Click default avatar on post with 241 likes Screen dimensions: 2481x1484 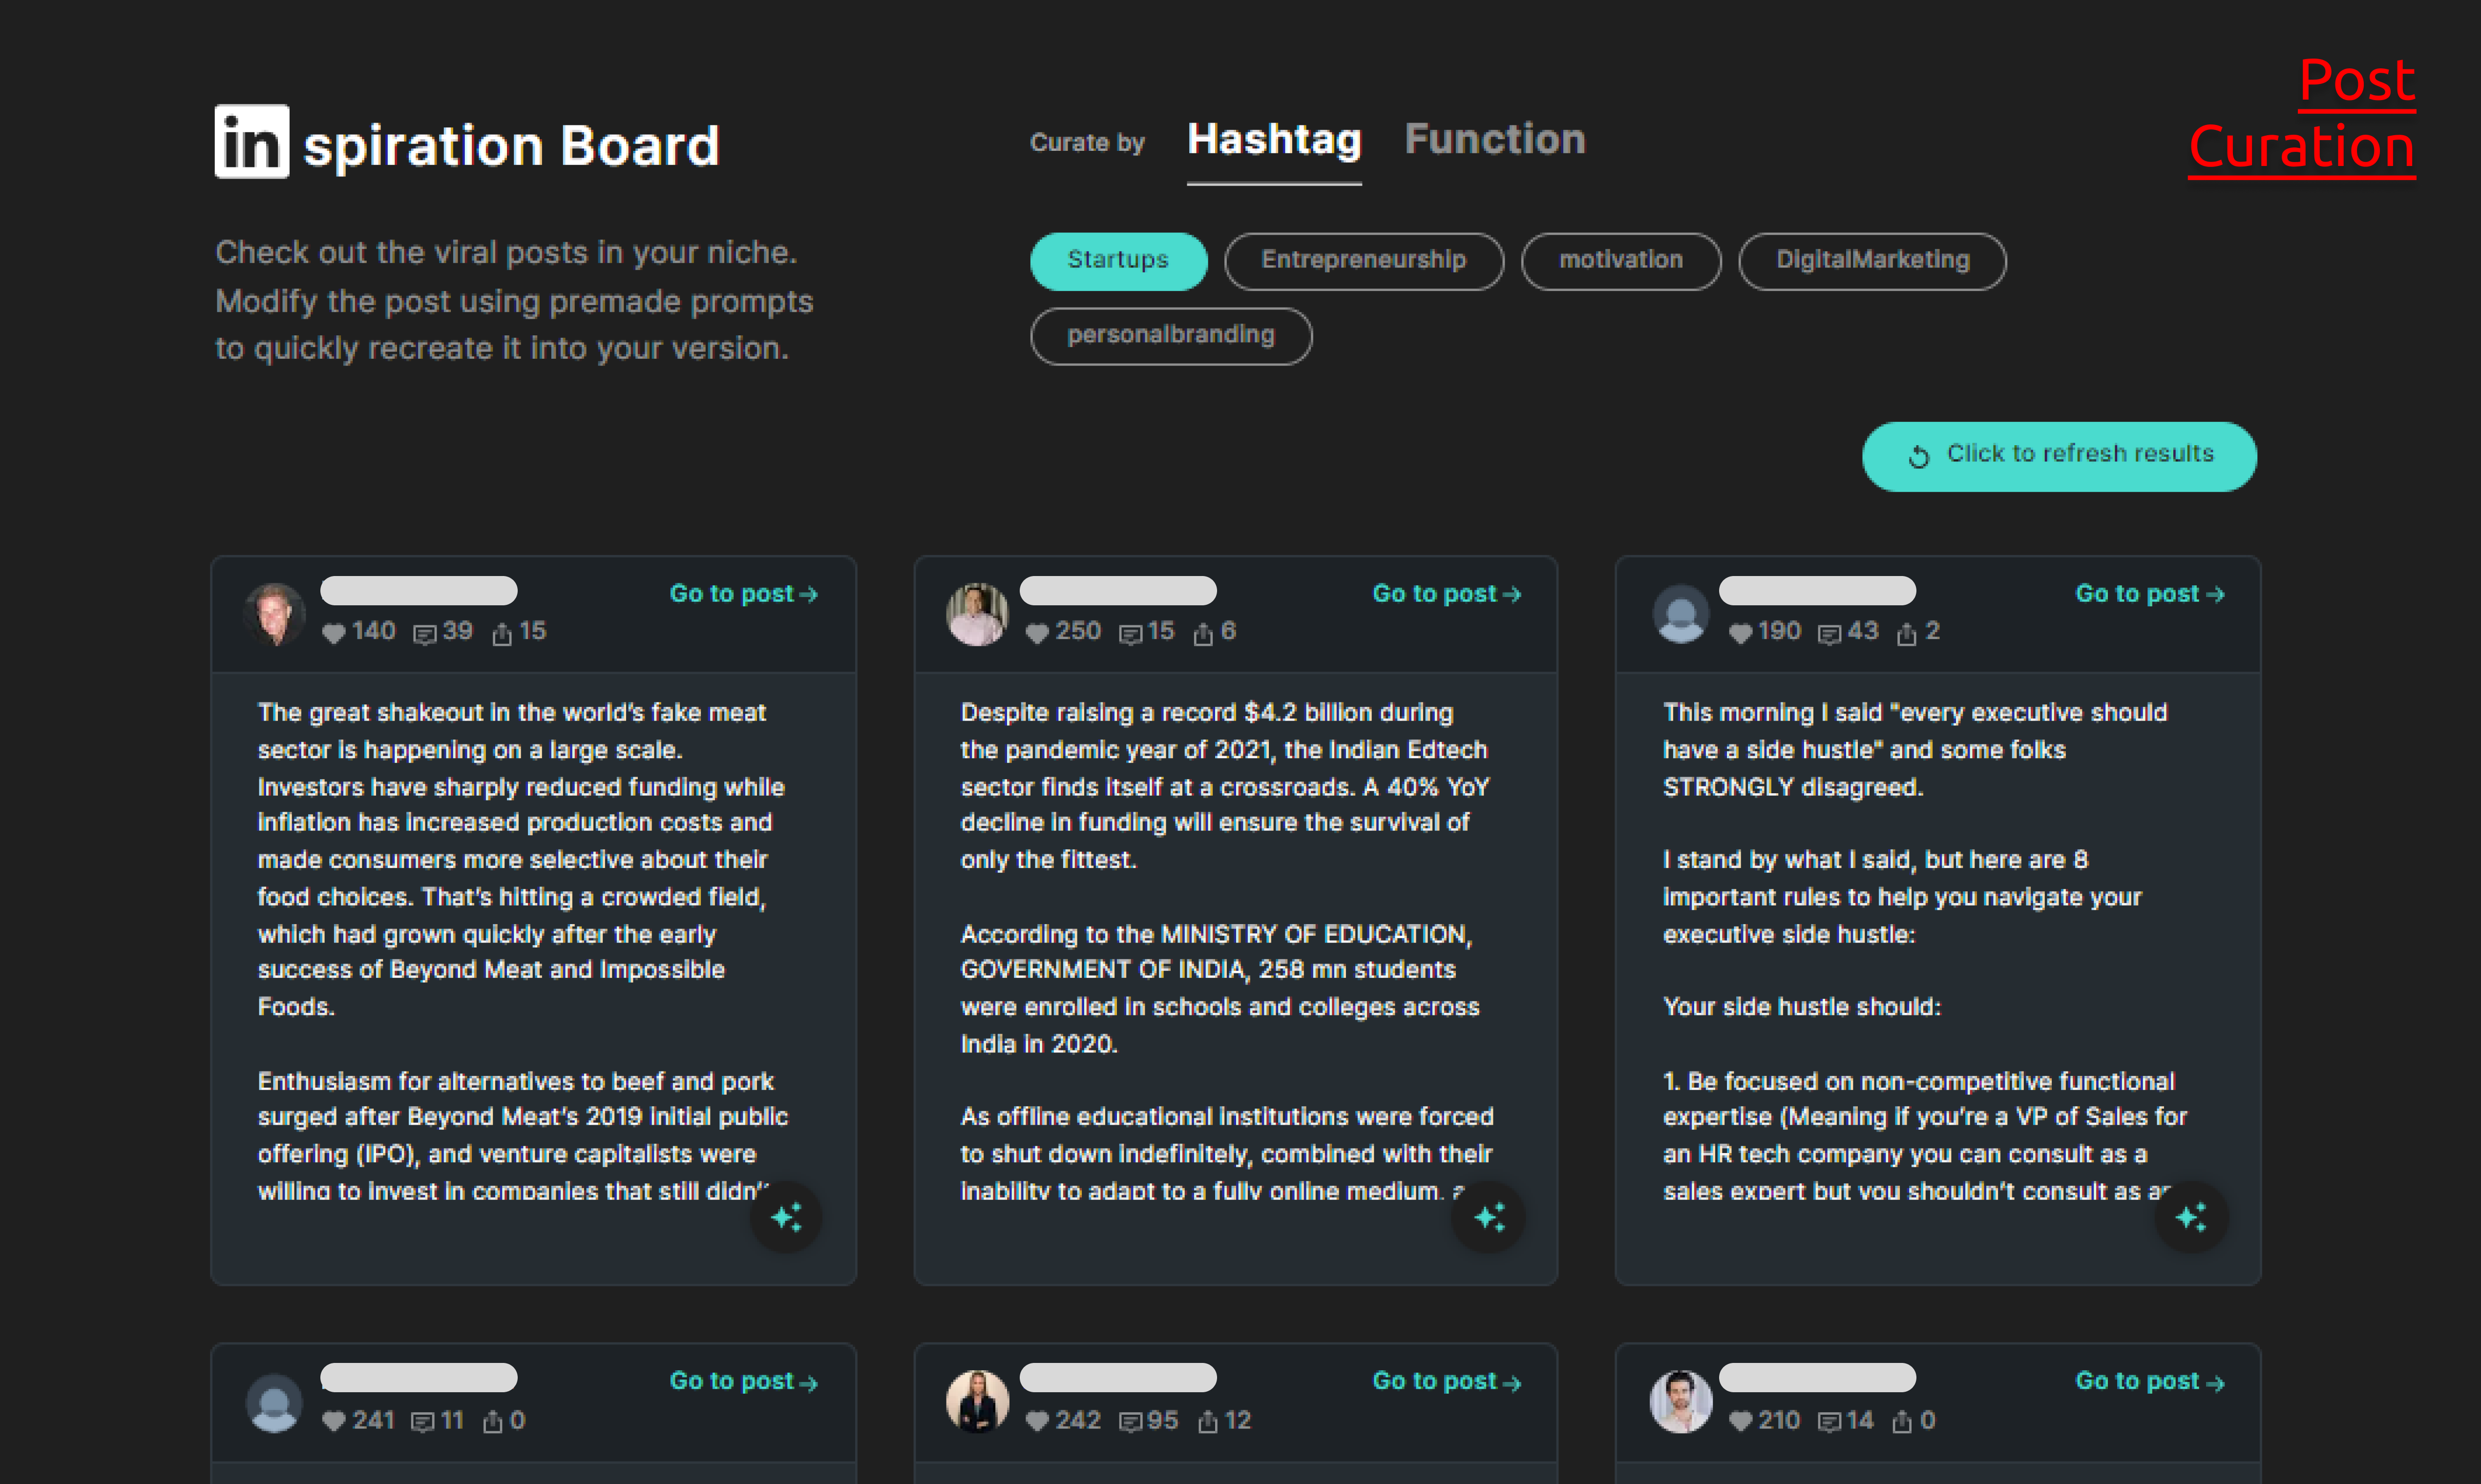275,1402
